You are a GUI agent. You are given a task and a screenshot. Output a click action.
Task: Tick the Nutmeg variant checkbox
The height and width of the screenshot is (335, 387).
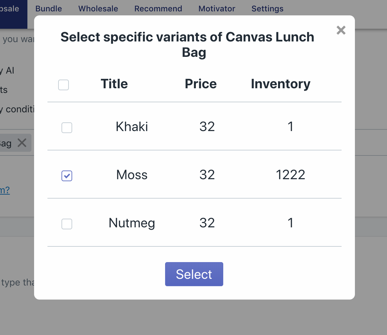tap(67, 224)
